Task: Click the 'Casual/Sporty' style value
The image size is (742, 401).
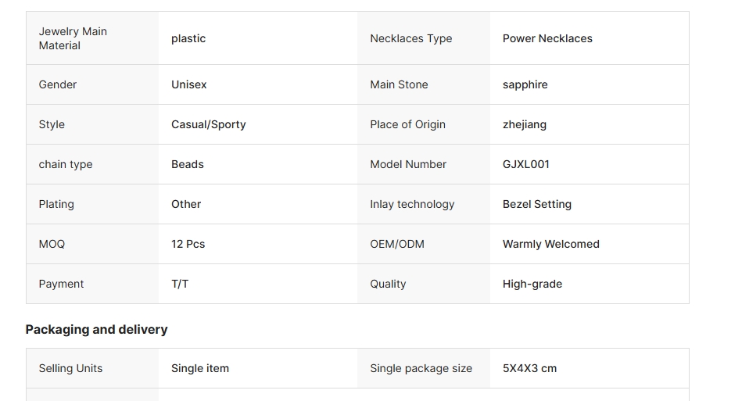Action: 208,124
